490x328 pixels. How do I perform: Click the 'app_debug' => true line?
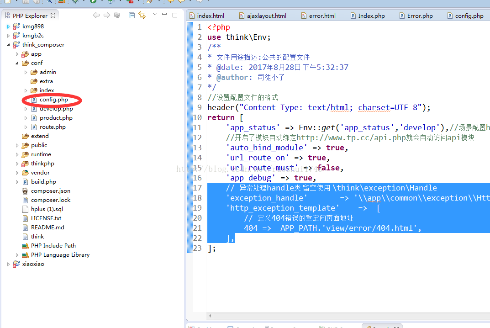click(x=271, y=178)
